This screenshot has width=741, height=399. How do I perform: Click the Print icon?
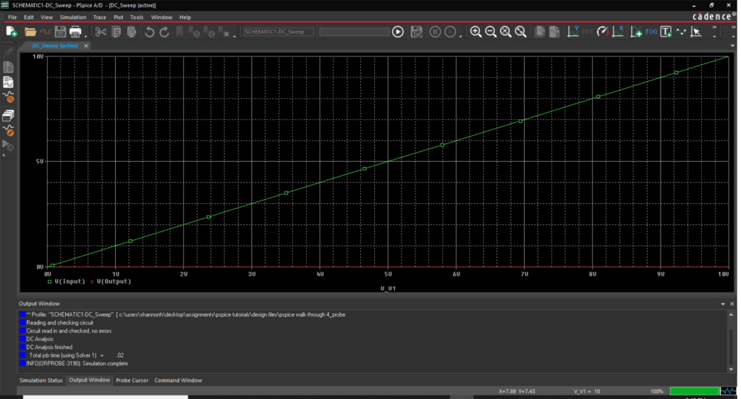75,32
